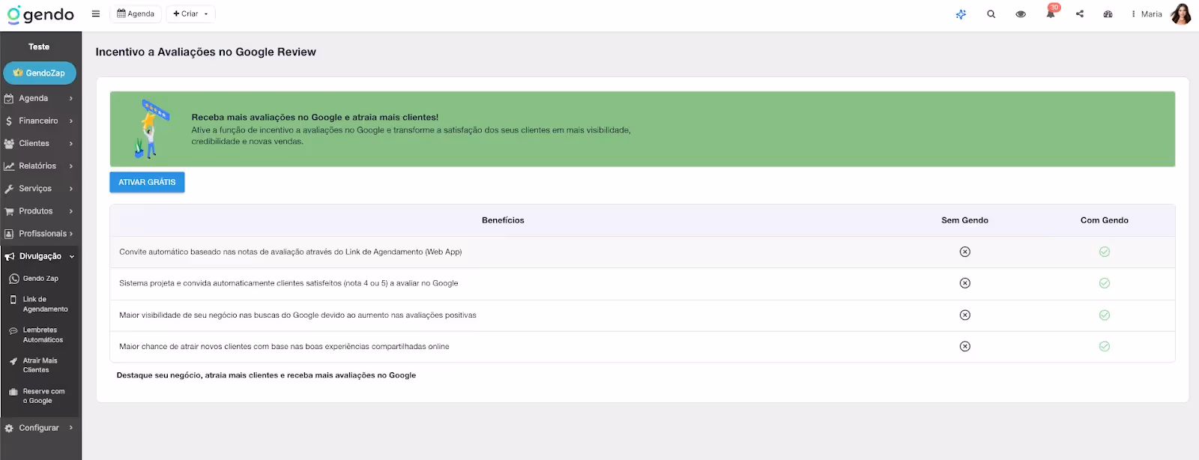
Task: Open Link de Agendamento submenu item
Action: point(45,304)
